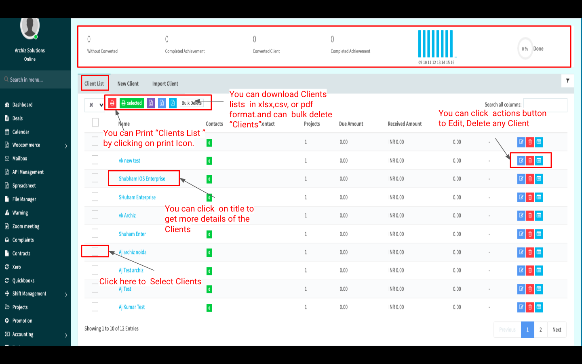This screenshot has height=364, width=582.
Task: Click the Bulk Delete button
Action: [x=192, y=103]
